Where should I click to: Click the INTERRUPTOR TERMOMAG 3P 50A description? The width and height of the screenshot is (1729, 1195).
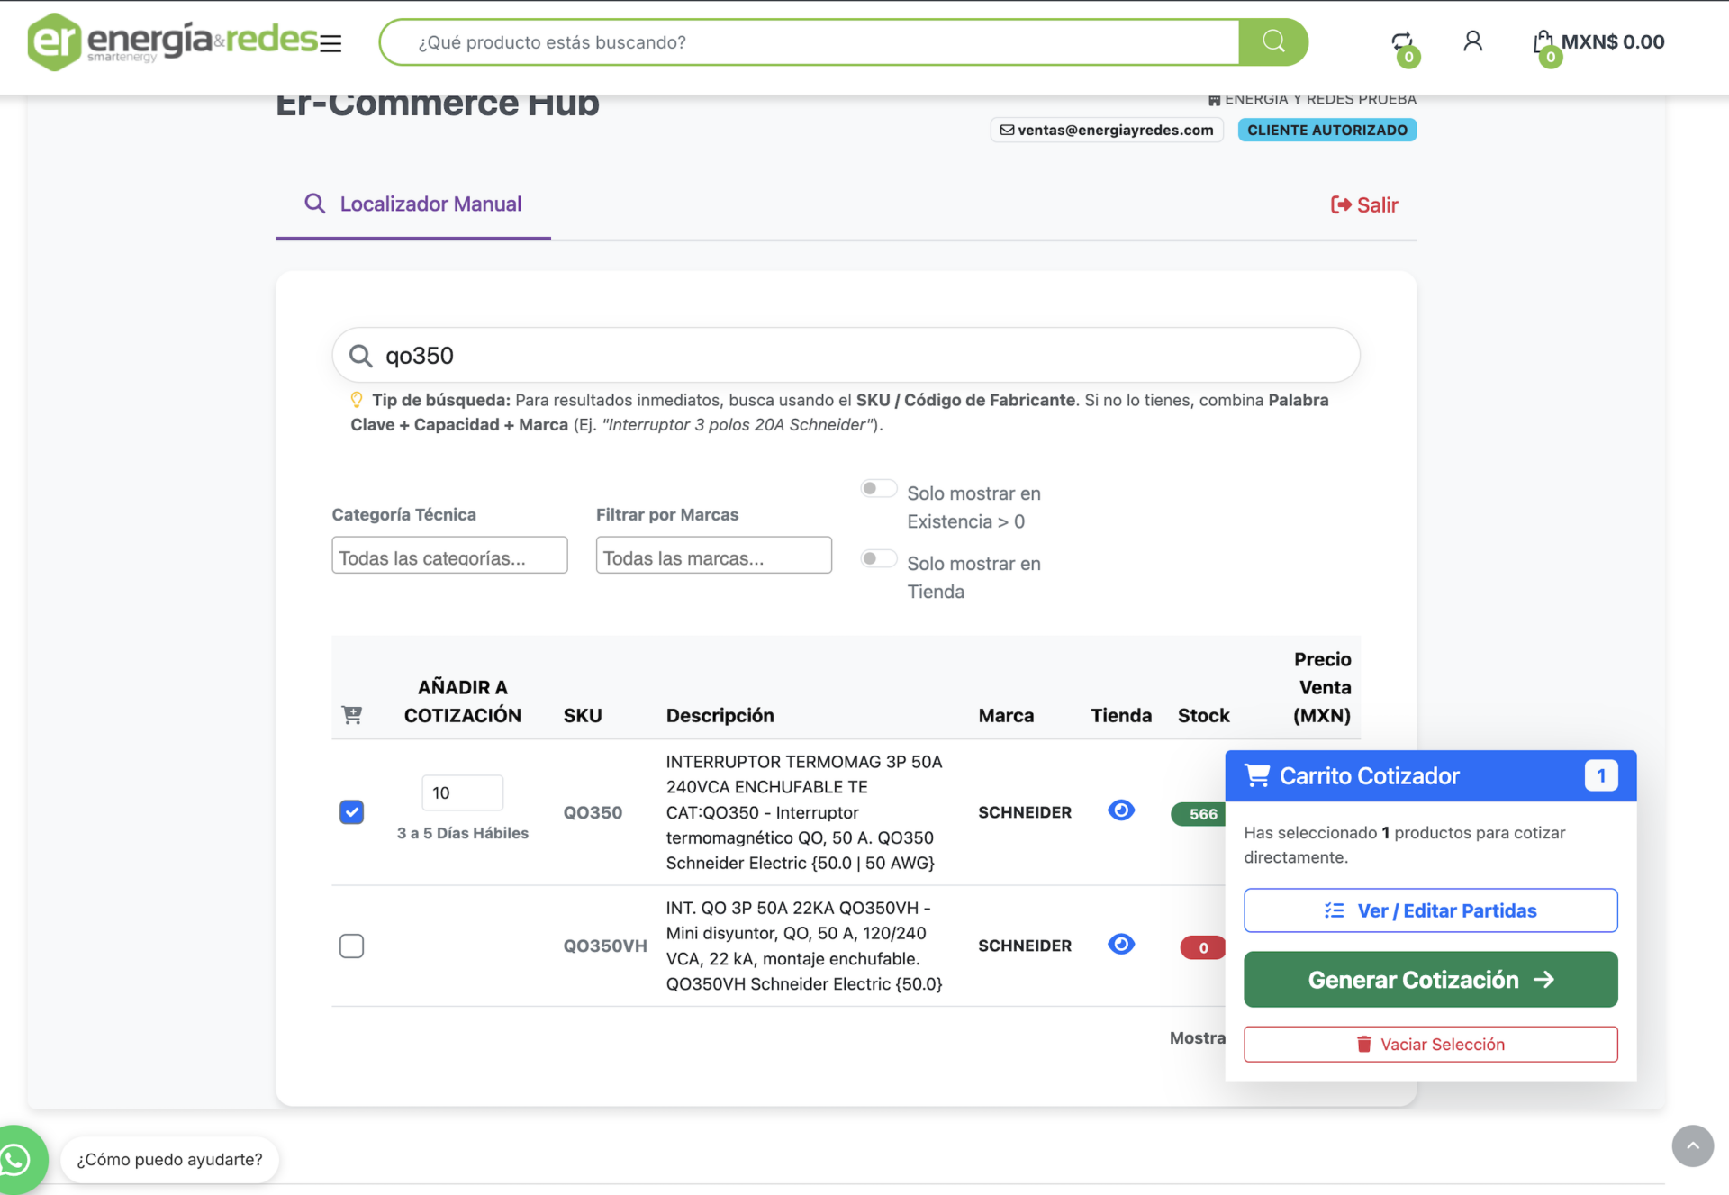click(804, 812)
